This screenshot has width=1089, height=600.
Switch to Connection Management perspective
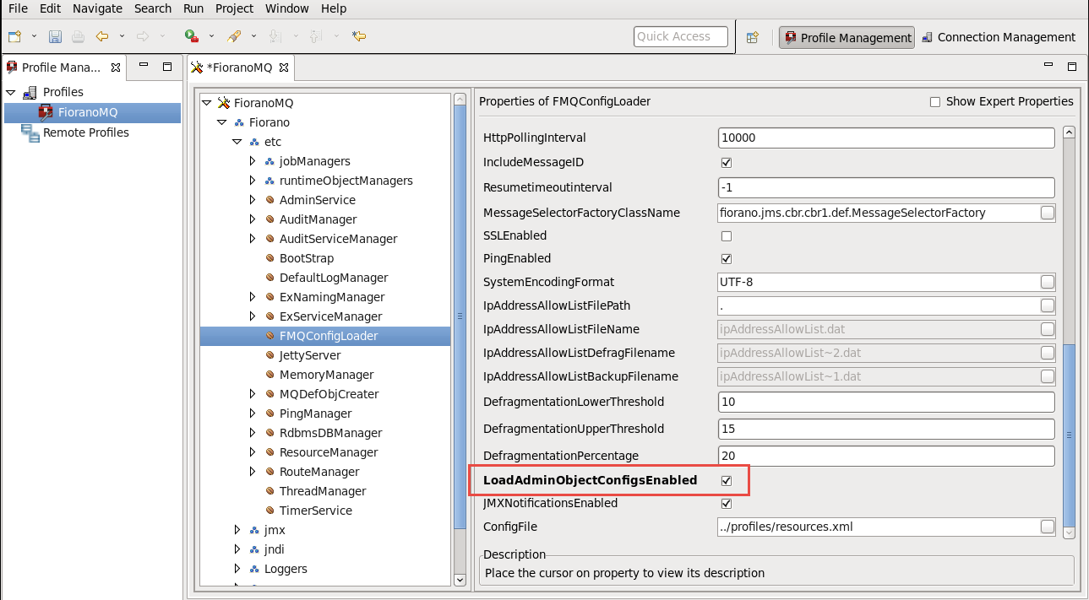[x=999, y=37]
